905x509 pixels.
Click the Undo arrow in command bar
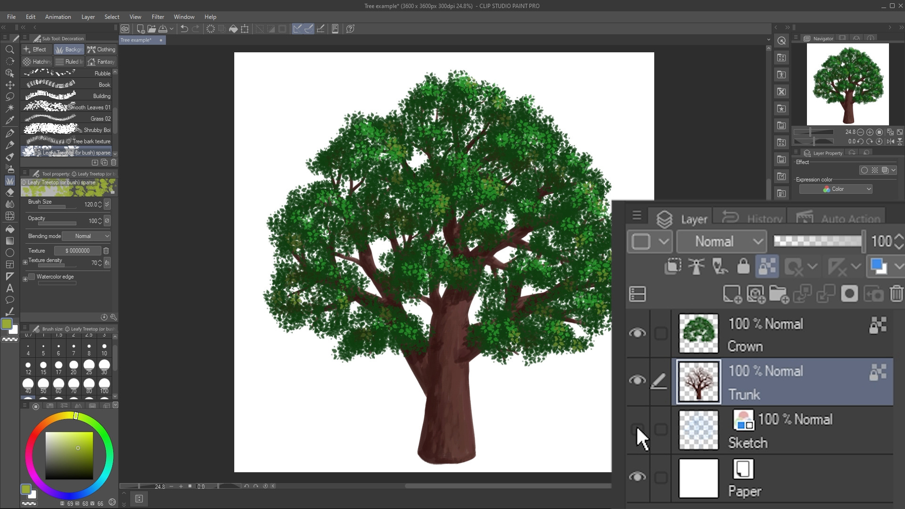coord(184,29)
